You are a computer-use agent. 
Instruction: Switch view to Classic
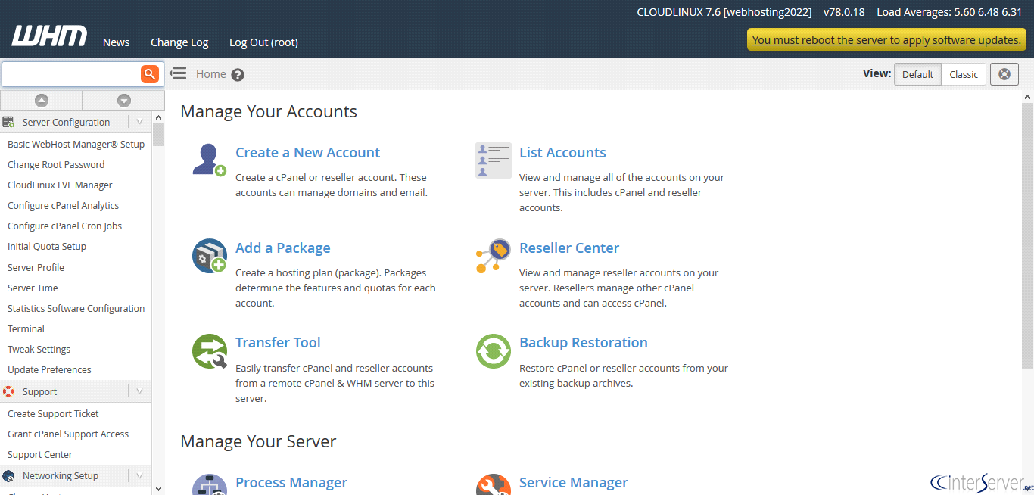[964, 74]
